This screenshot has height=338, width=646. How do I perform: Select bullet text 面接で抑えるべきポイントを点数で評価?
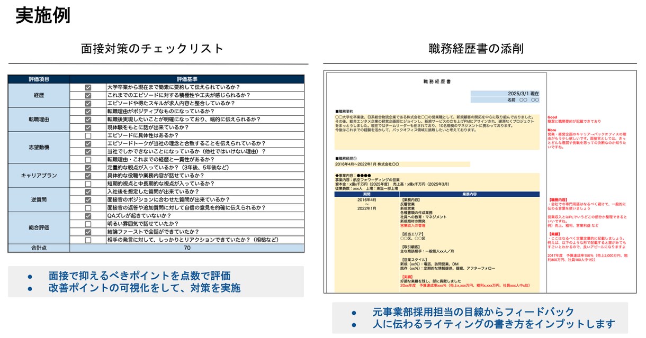(140, 276)
